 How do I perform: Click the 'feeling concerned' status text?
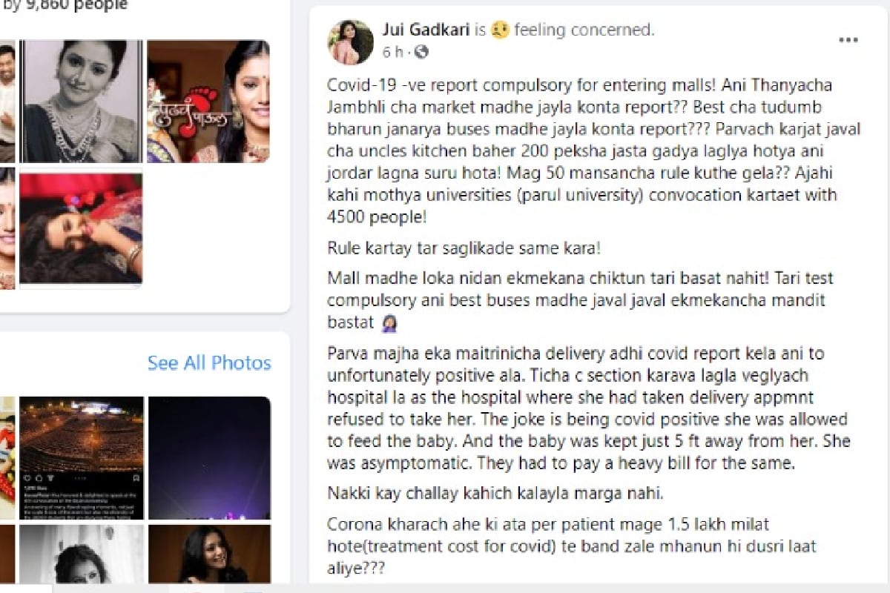[584, 30]
